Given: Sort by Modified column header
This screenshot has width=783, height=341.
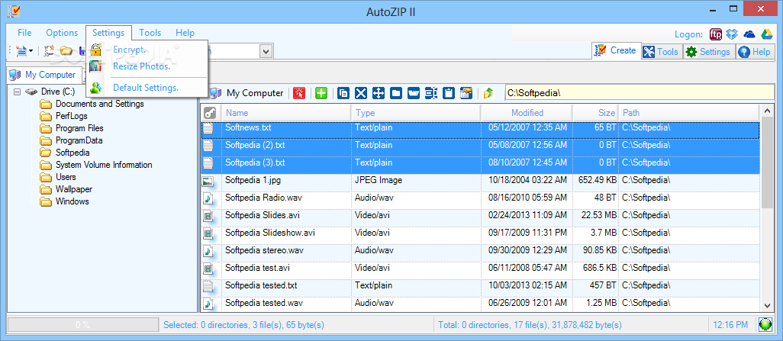Looking at the screenshot, I should [527, 113].
